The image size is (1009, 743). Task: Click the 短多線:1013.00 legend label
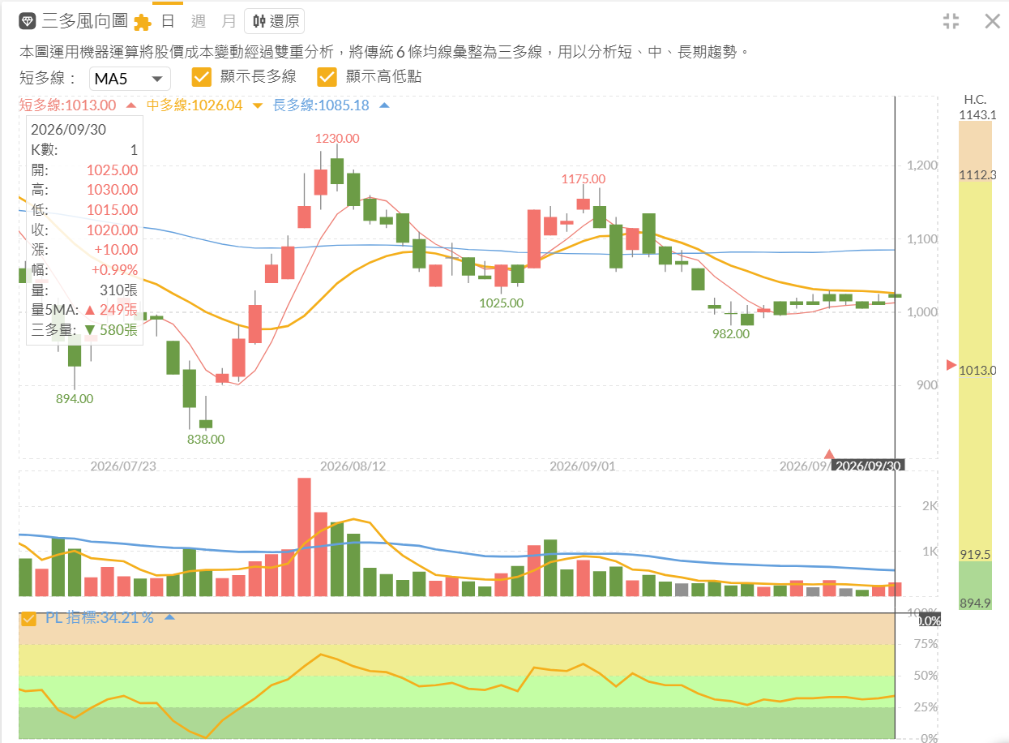67,105
